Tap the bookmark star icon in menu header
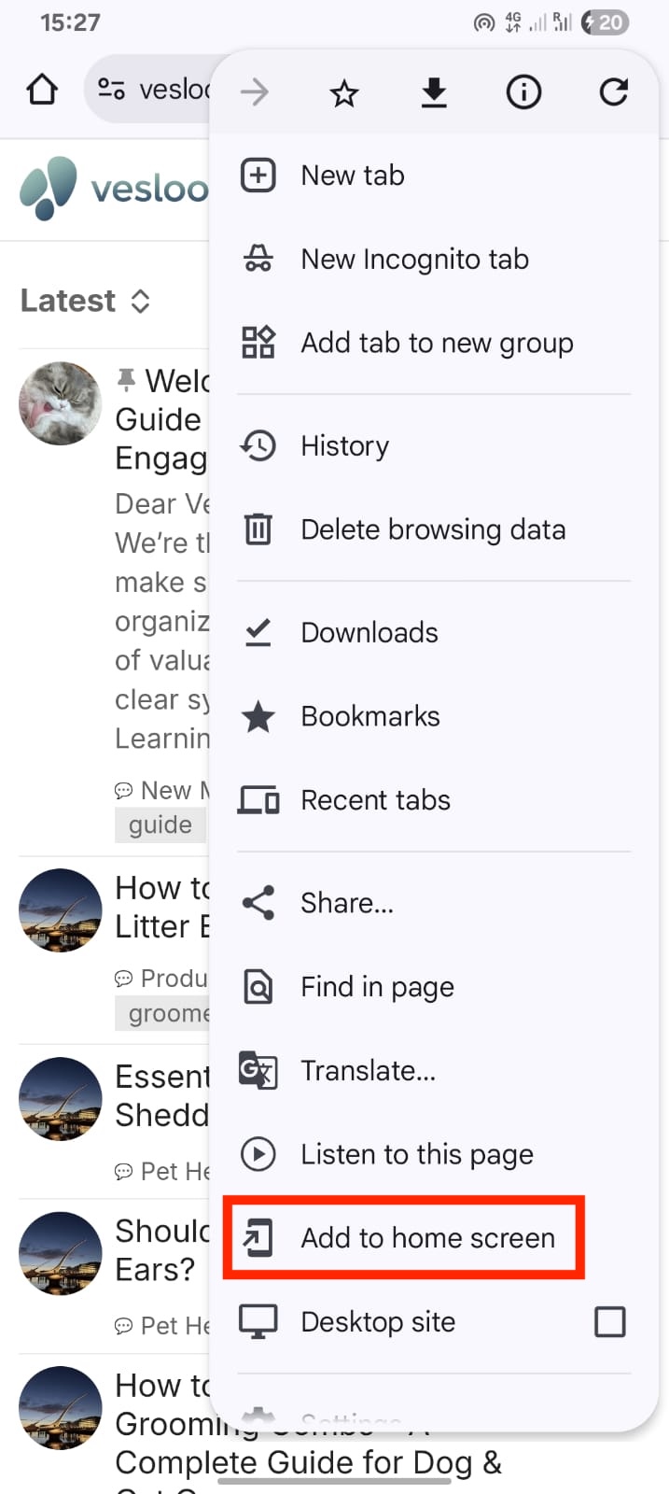 tap(344, 92)
